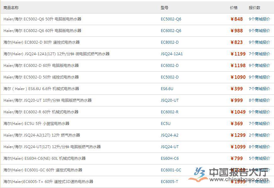Click the price ¥823

[237, 42]
